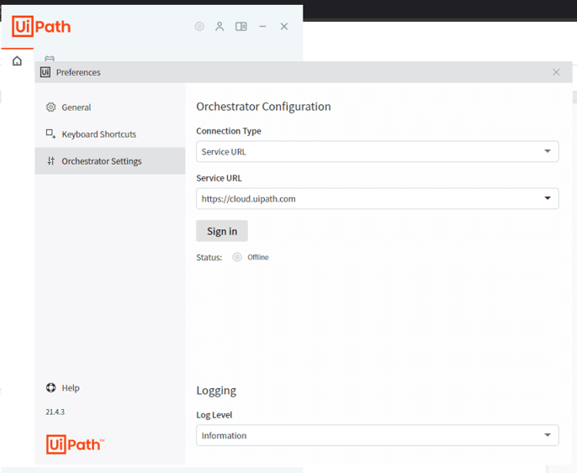Image resolution: width=577 pixels, height=473 pixels.
Task: Toggle the side panel layout icon
Action: tap(241, 27)
